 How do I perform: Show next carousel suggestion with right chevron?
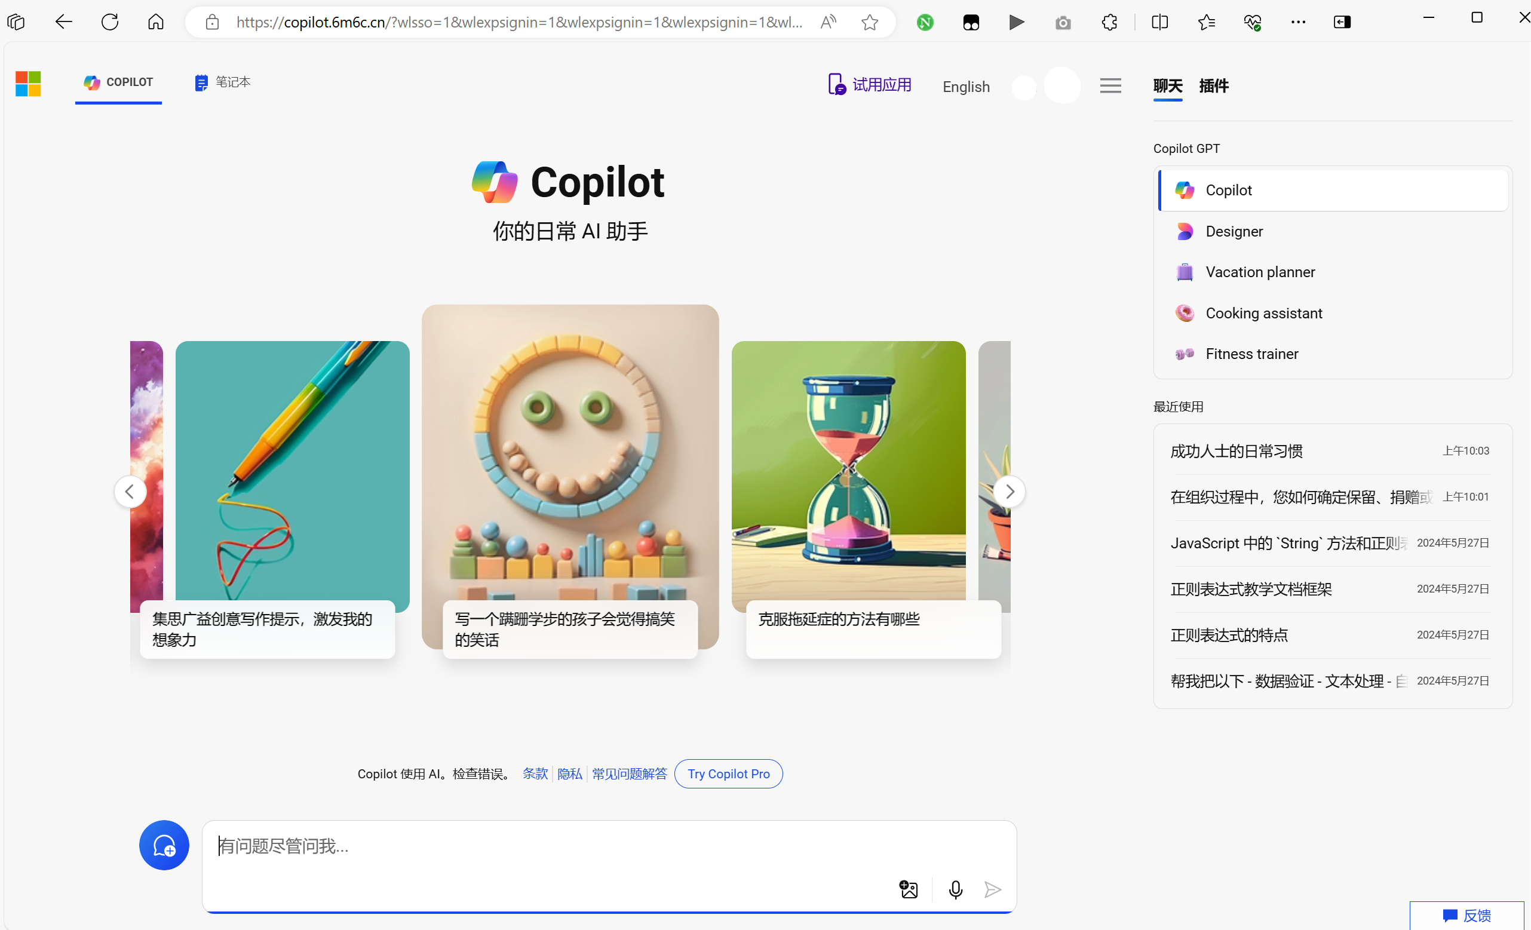pyautogui.click(x=1010, y=492)
